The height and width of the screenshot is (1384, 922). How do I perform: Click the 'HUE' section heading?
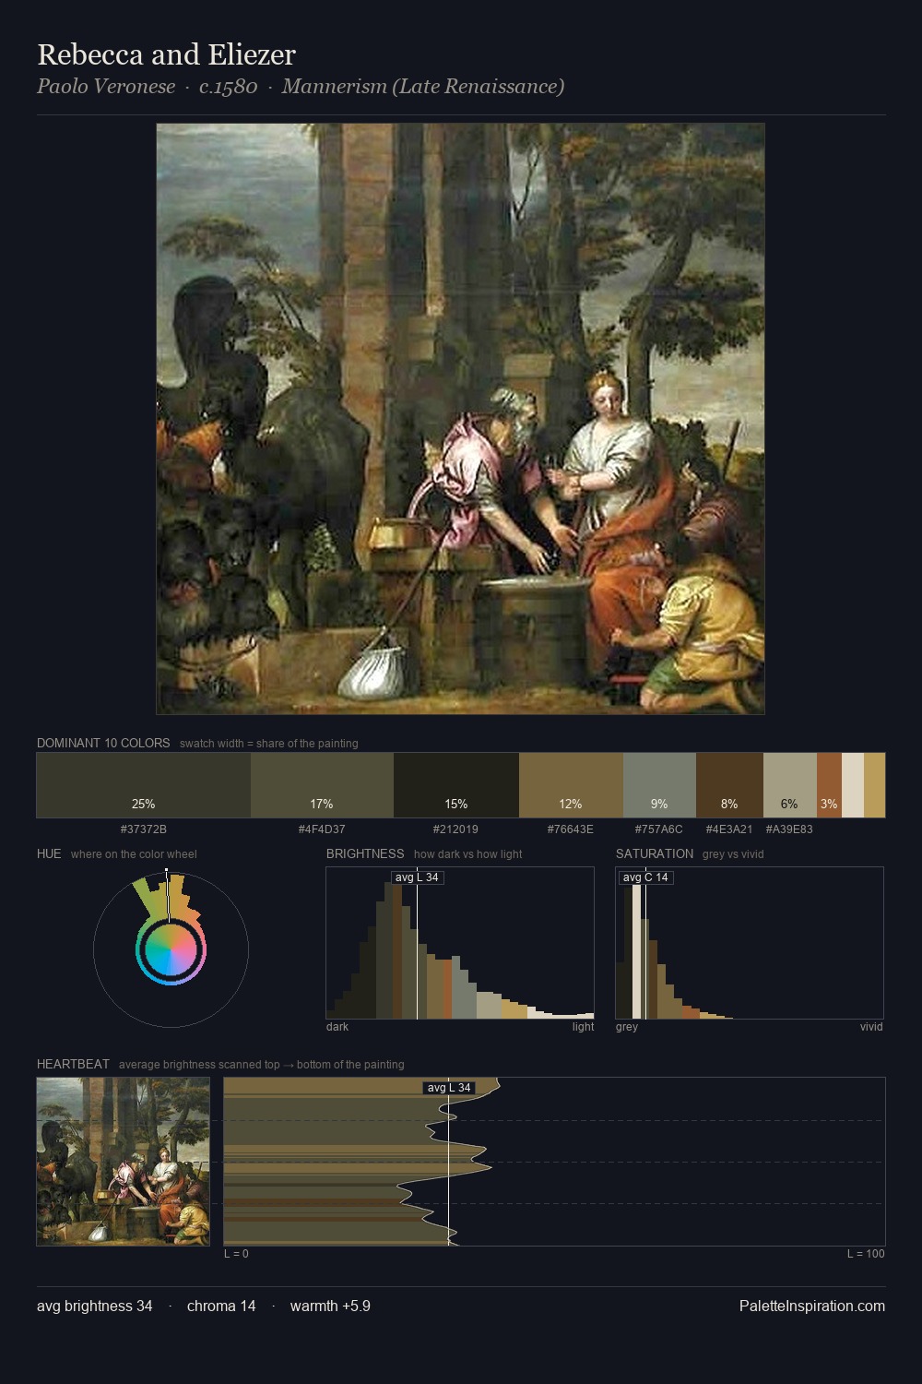(x=49, y=853)
